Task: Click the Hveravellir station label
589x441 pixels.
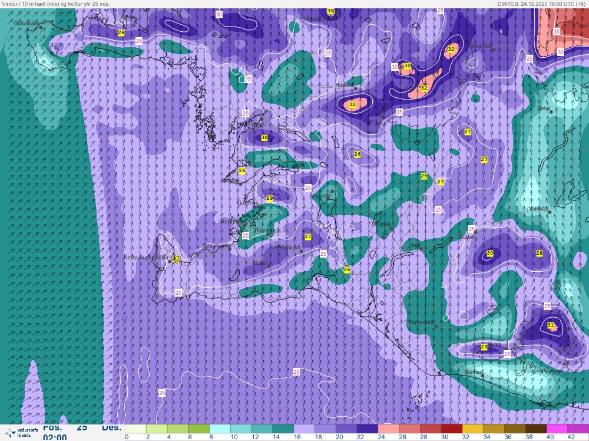Action: coord(480,46)
